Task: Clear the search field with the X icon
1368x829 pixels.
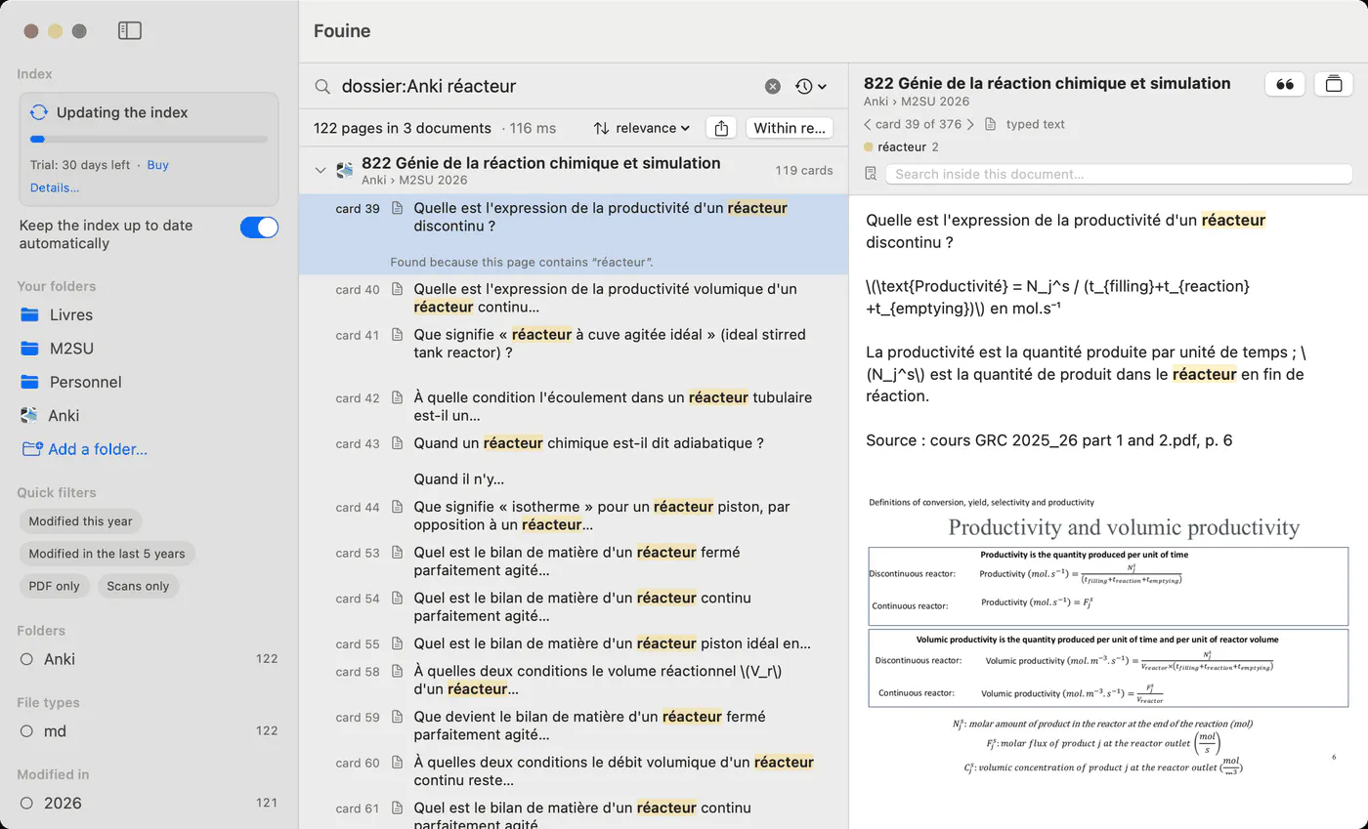Action: [773, 86]
